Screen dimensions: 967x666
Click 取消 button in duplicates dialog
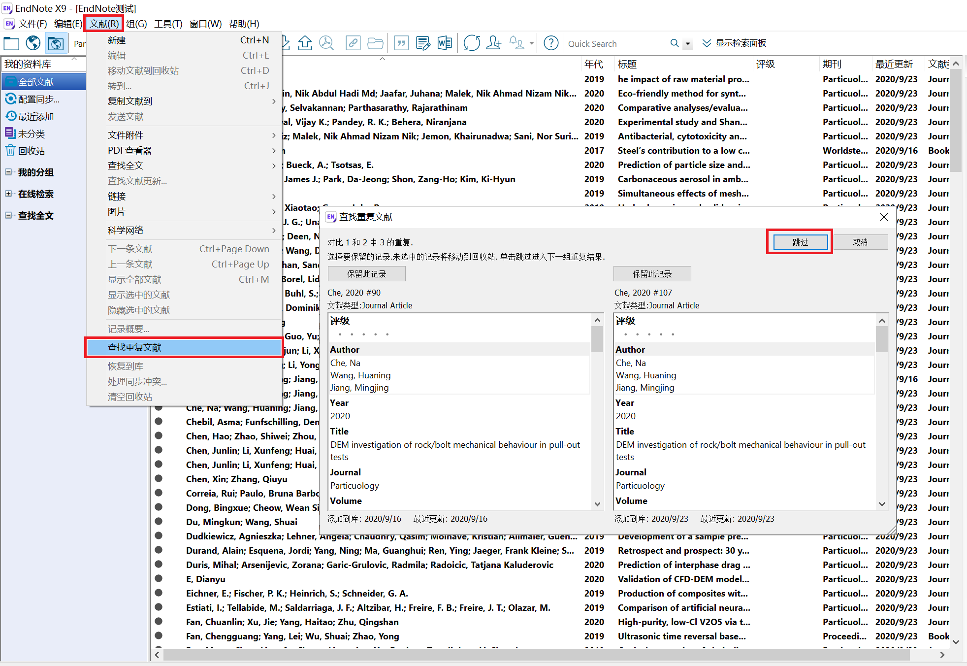[x=860, y=242]
